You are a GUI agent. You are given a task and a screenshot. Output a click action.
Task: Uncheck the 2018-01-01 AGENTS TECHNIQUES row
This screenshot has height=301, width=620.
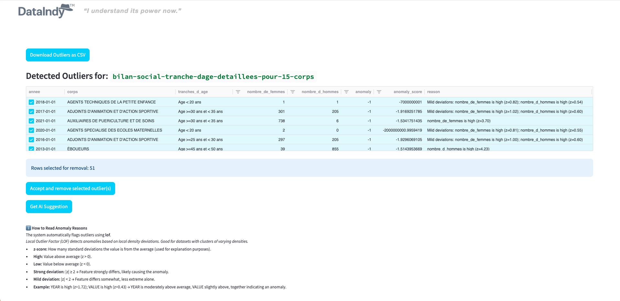(31, 102)
